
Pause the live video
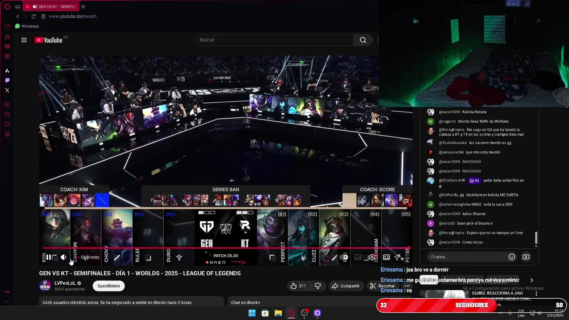(x=48, y=257)
